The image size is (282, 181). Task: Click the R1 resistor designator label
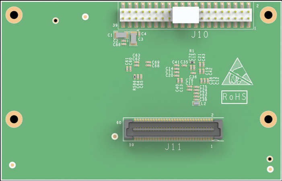192,51
